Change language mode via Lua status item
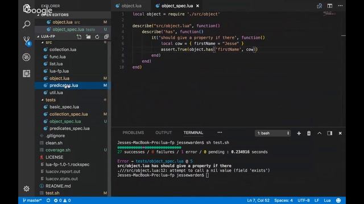The width and height of the screenshot is (364, 204). pos(327,200)
